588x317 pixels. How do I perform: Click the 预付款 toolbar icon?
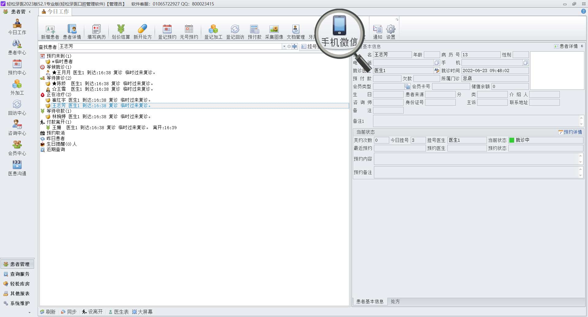[x=255, y=32]
